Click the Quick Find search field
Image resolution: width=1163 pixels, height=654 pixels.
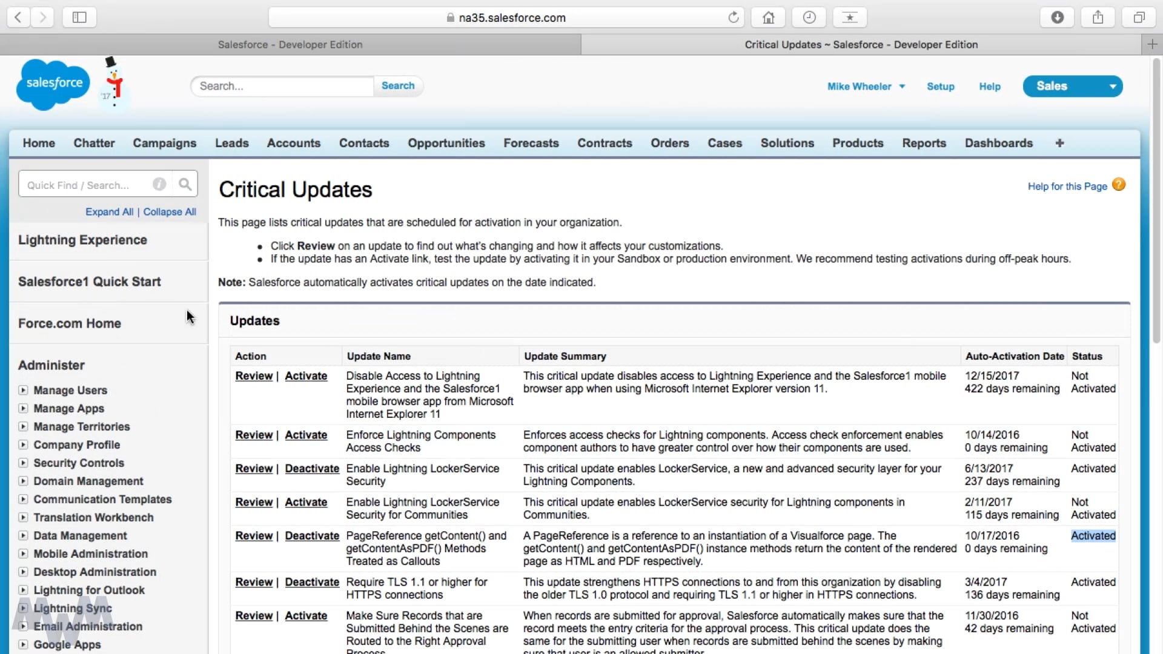[85, 185]
